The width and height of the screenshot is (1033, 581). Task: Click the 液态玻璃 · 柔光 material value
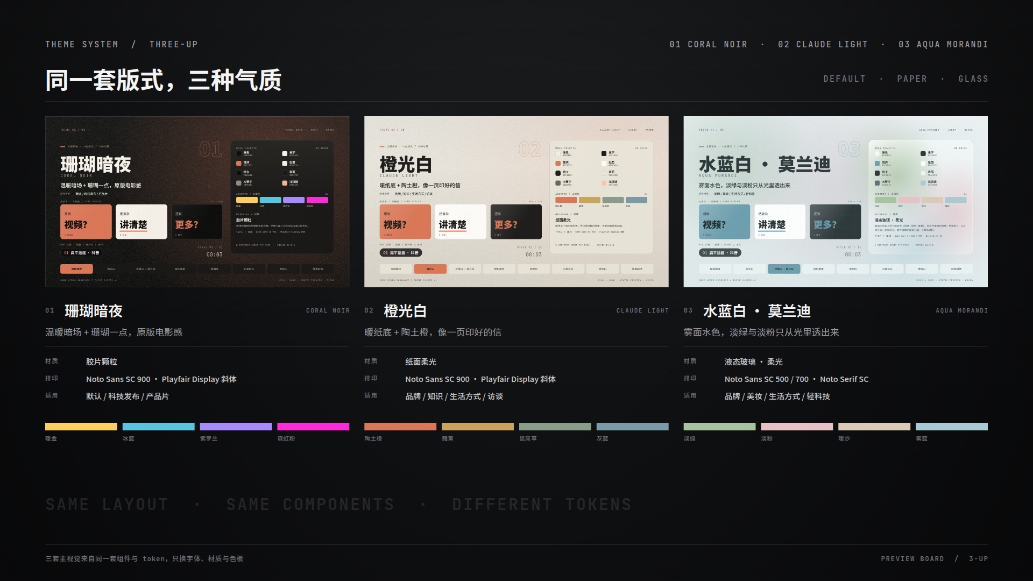[x=753, y=362]
